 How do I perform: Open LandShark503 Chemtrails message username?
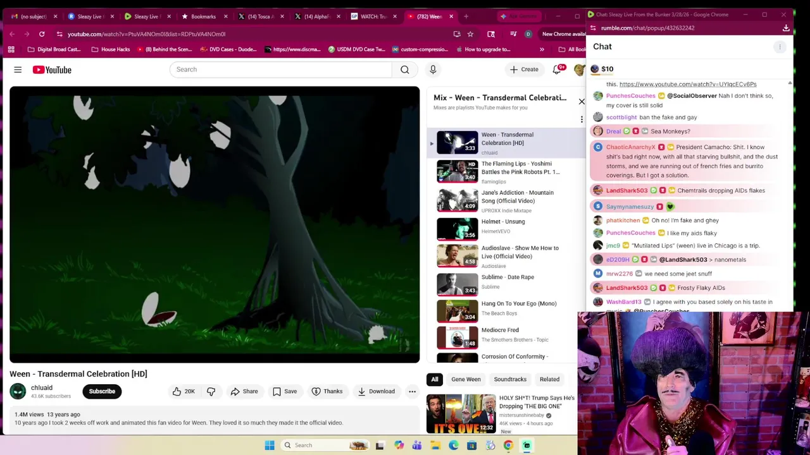tap(626, 190)
